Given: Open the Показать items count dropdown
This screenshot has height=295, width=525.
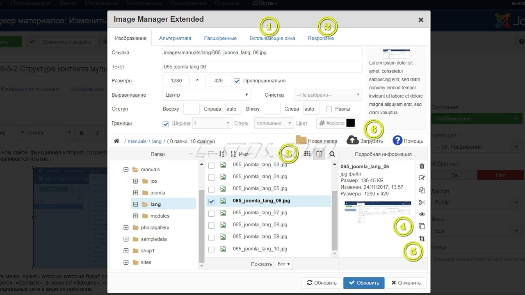Looking at the screenshot, I should [x=284, y=264].
